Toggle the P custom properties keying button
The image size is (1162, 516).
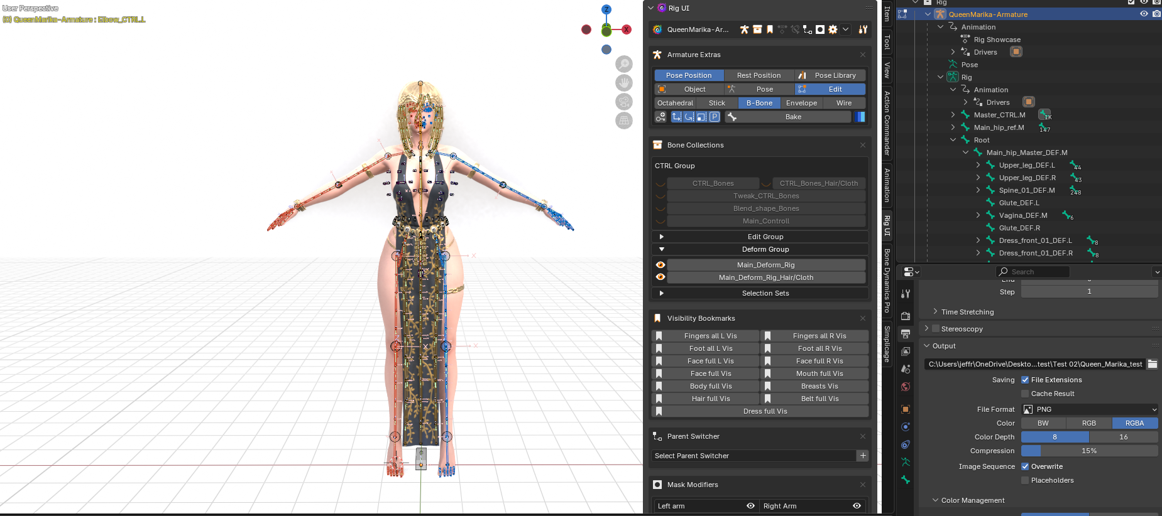[x=715, y=117]
